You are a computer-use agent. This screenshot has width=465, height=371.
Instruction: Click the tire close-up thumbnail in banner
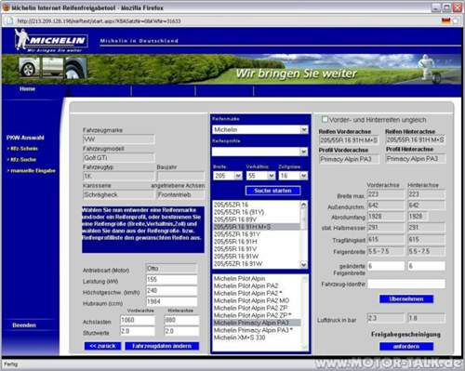point(75,68)
